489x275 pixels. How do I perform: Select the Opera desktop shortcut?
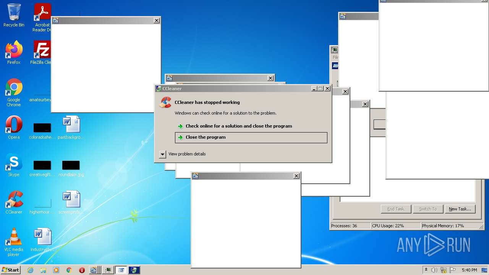[14, 128]
